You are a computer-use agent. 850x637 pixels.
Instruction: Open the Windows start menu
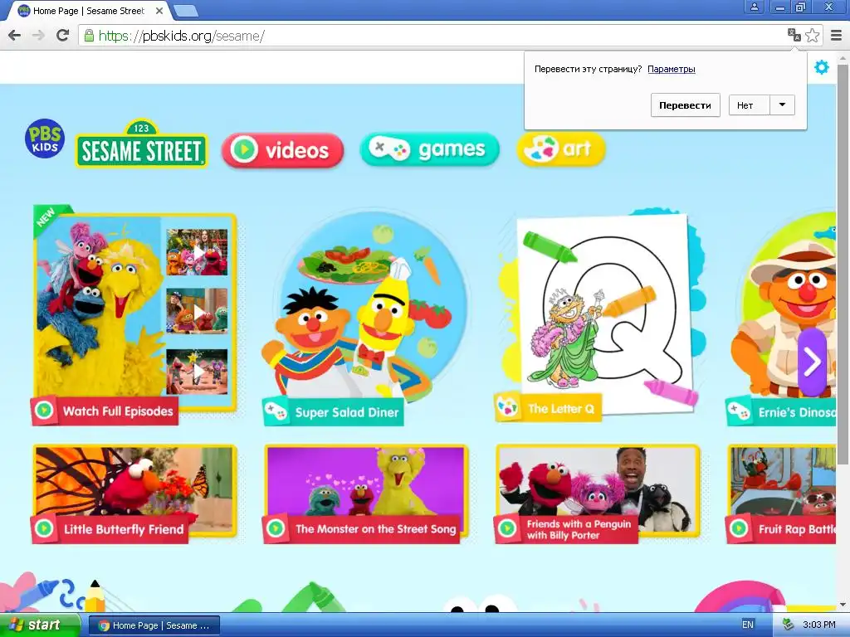(40, 625)
